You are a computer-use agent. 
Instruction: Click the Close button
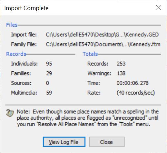click(107, 142)
